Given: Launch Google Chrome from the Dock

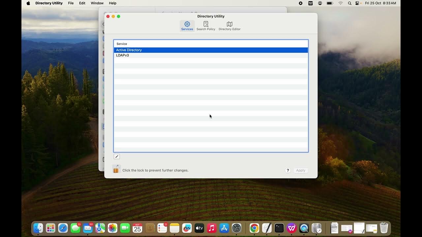Looking at the screenshot, I should (x=254, y=228).
